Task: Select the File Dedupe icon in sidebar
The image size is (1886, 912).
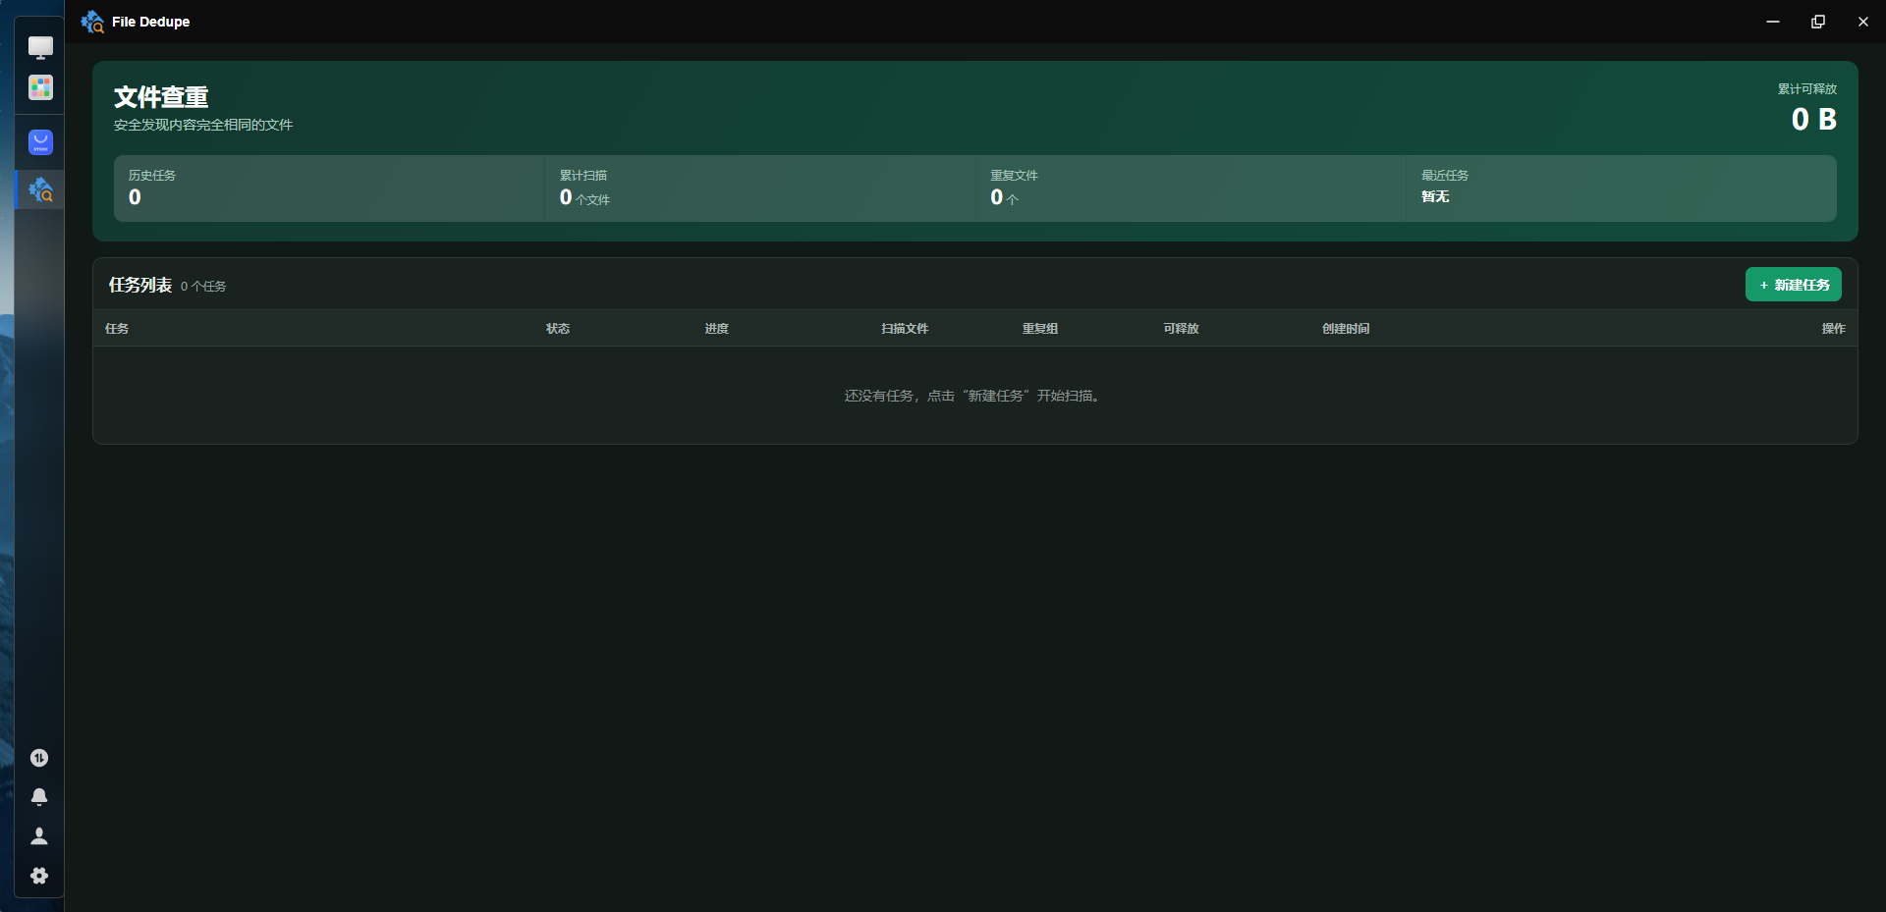Action: point(40,189)
